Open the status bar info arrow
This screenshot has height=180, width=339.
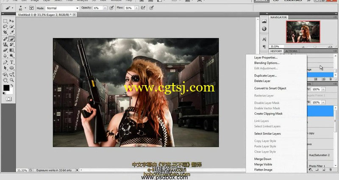[x=77, y=170]
